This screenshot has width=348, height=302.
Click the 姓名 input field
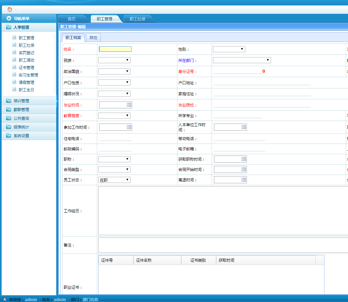pos(115,49)
